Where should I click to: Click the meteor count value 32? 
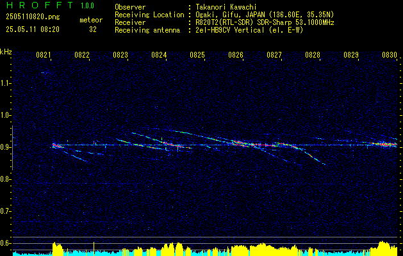click(93, 29)
